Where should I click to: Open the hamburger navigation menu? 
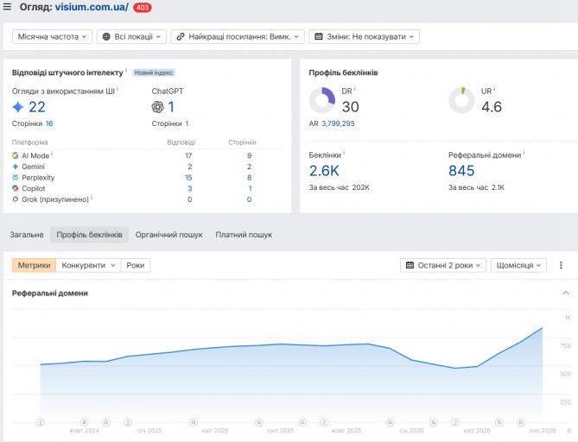[x=7, y=6]
